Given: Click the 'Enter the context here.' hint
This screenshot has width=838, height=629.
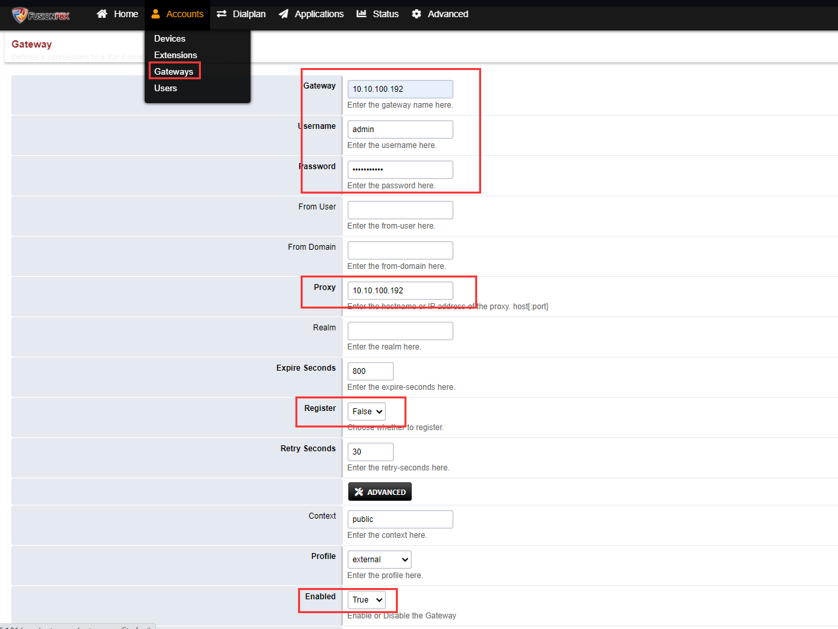Looking at the screenshot, I should tap(387, 535).
